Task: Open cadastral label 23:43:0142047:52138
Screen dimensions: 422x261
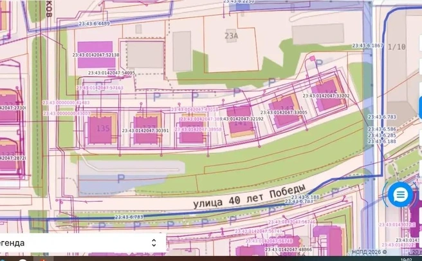Action: (96, 55)
